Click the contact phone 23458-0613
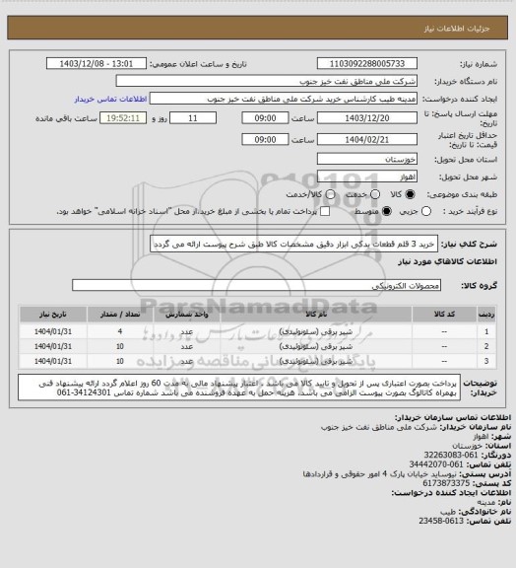 coord(441,521)
